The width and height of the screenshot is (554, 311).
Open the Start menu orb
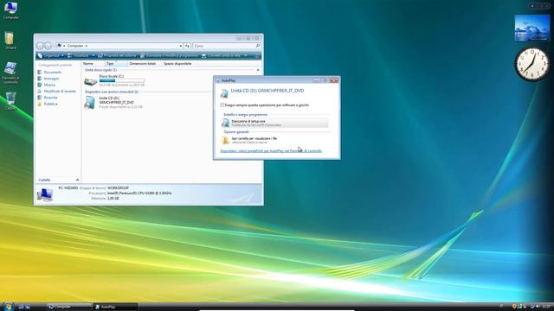click(8, 307)
